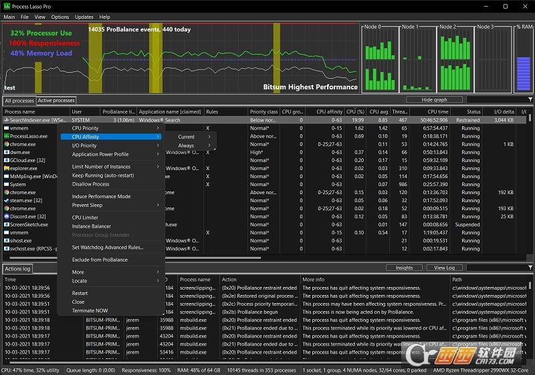Sort by the CPU (%) column header

[356, 111]
